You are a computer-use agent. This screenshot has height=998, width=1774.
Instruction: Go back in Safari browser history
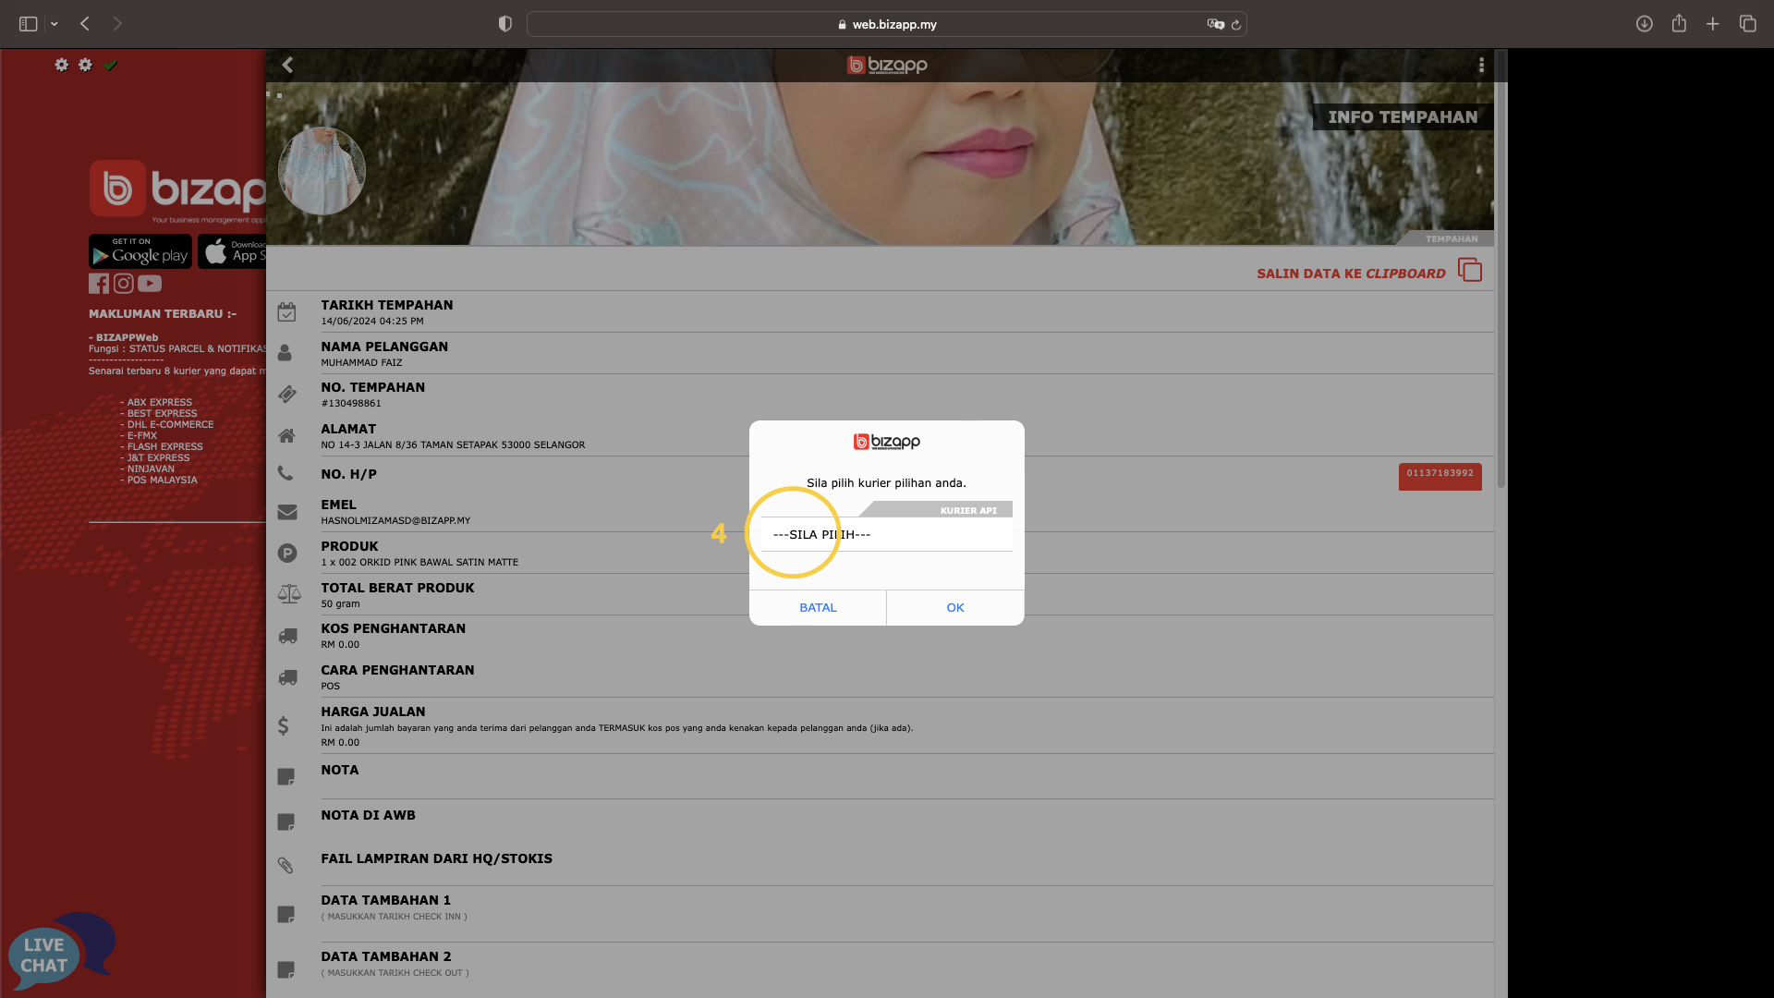coord(85,24)
